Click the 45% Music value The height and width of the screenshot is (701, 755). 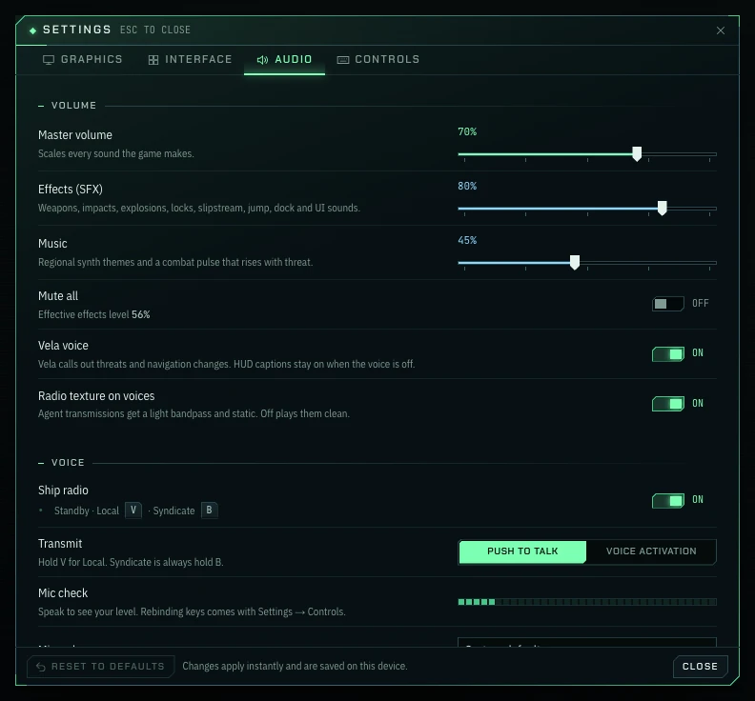pos(467,241)
